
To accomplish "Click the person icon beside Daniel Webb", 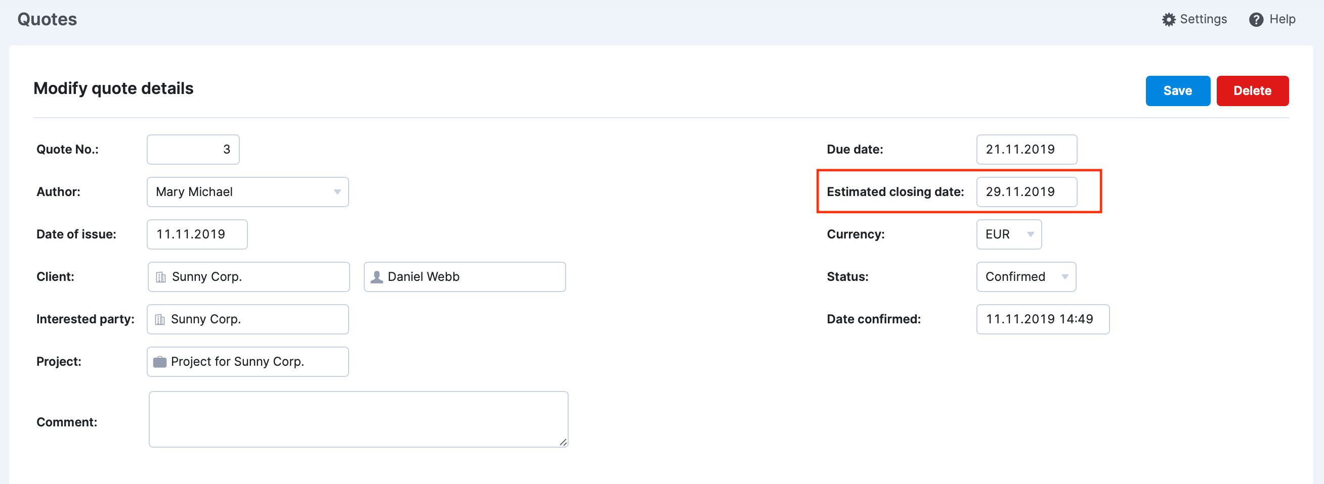I will 377,277.
